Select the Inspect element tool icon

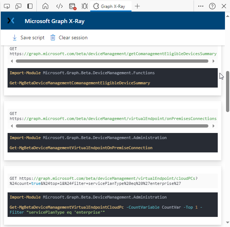tap(7, 6)
